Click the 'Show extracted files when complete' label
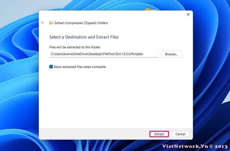The width and height of the screenshot is (230, 151). pos(79,67)
